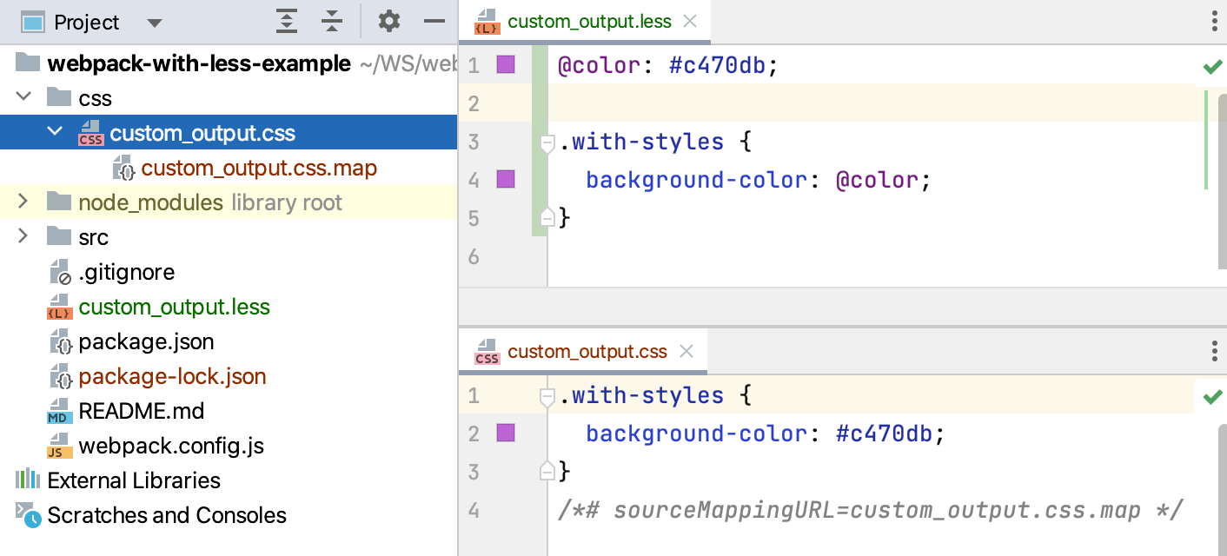Hide the Project tool window
Viewport: 1227px width, 556px height.
(434, 21)
